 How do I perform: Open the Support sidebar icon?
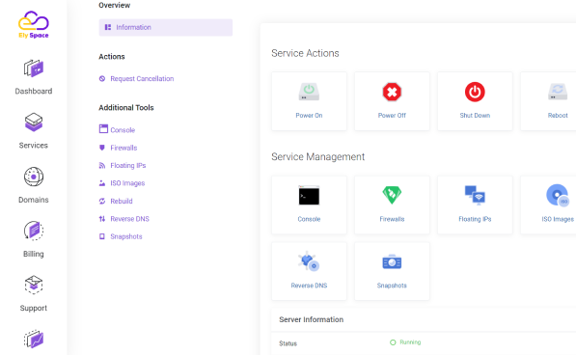point(34,285)
